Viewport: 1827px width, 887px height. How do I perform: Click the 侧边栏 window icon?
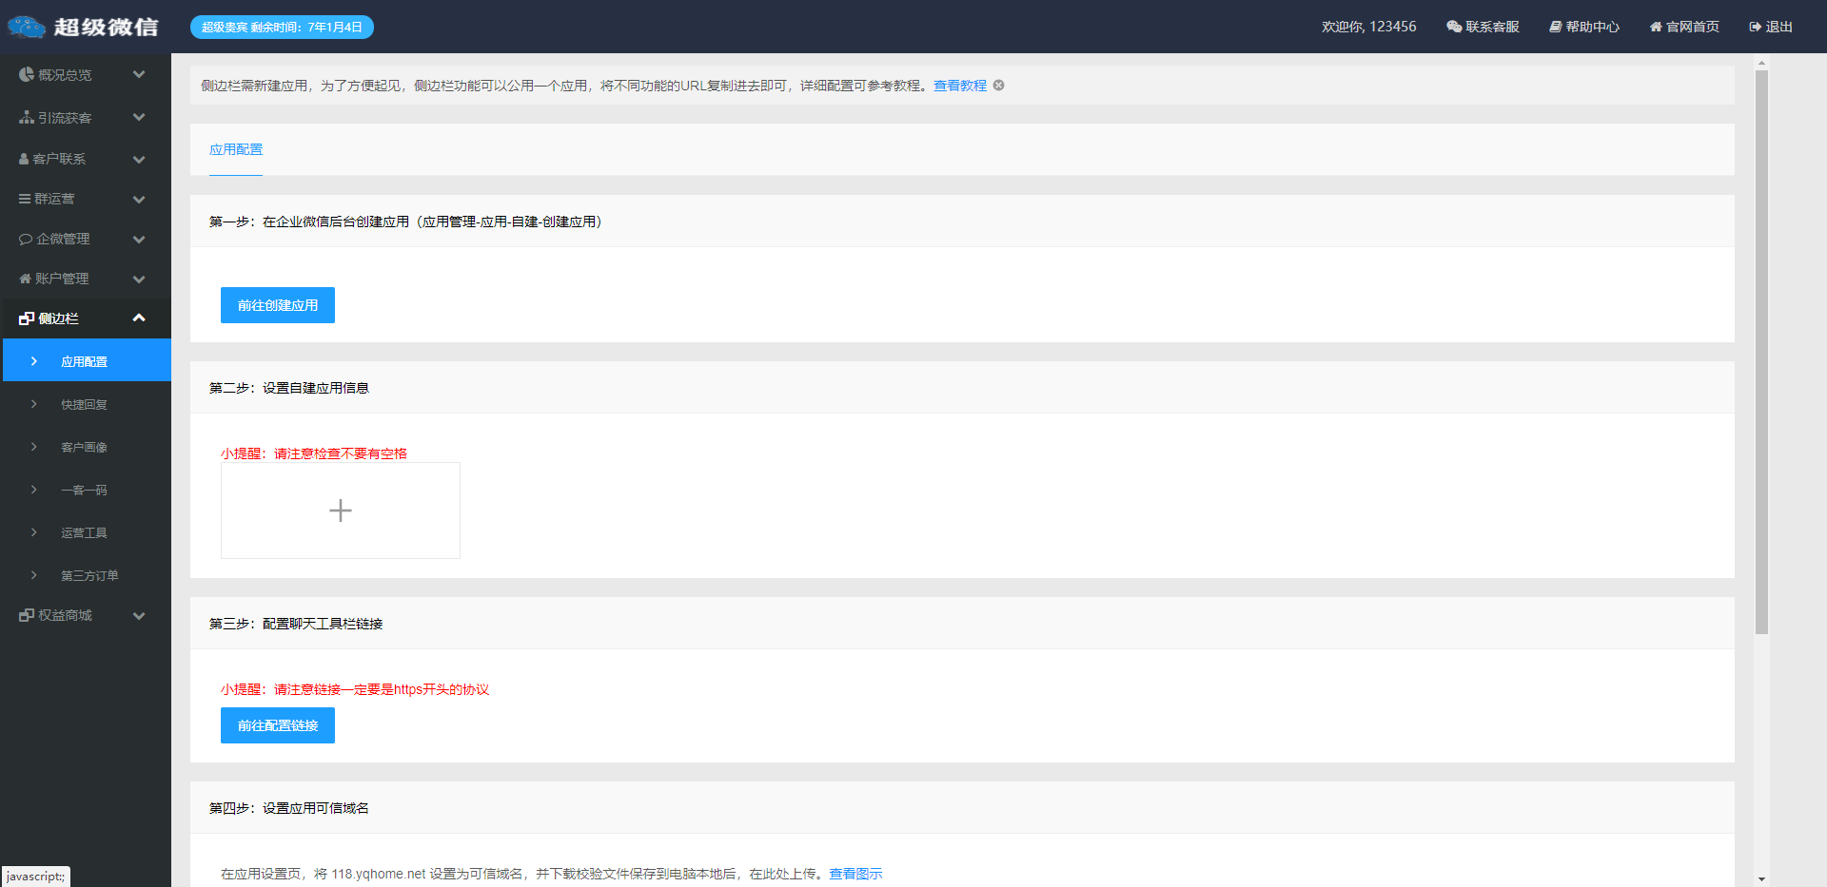coord(27,318)
